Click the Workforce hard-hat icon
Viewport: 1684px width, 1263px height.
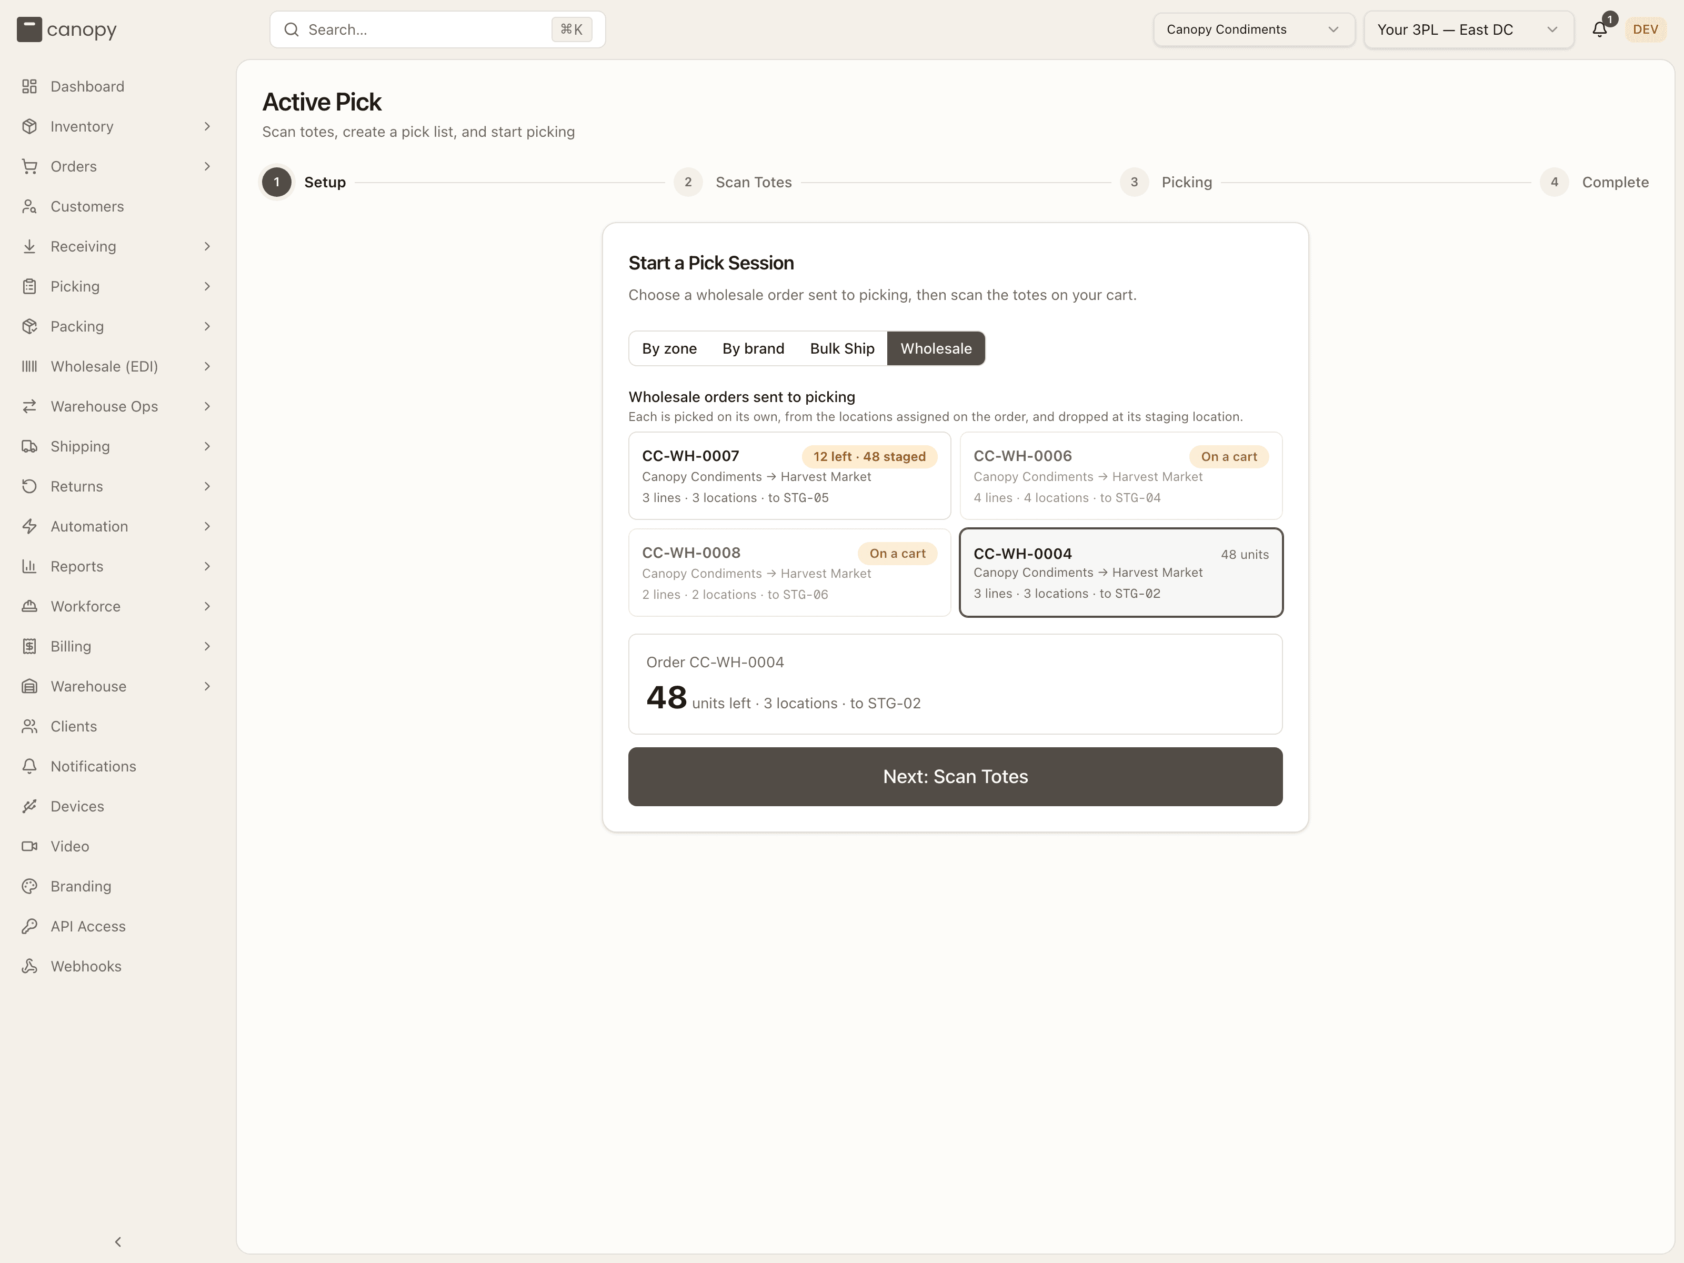pyautogui.click(x=29, y=606)
